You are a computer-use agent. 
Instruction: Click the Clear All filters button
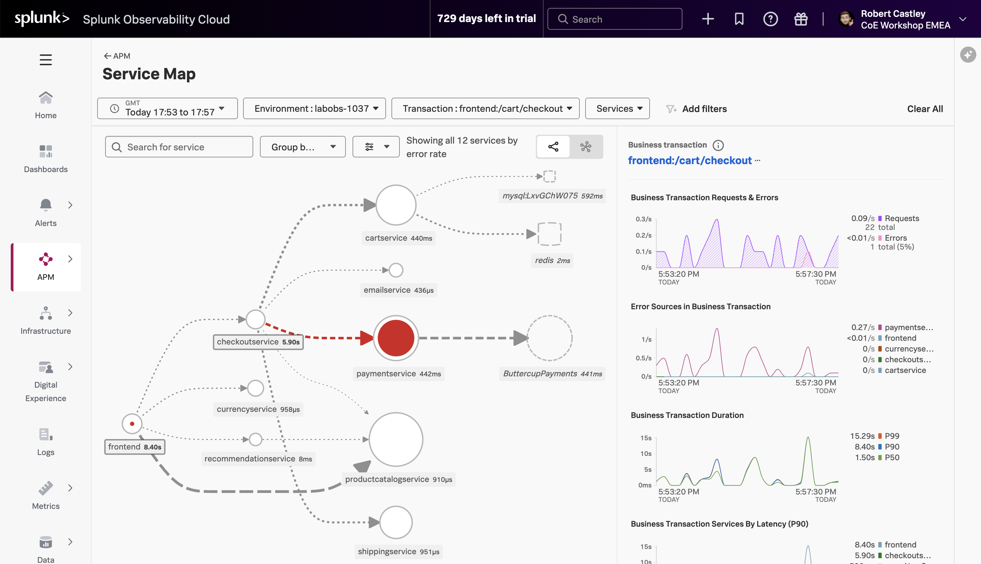pos(925,109)
